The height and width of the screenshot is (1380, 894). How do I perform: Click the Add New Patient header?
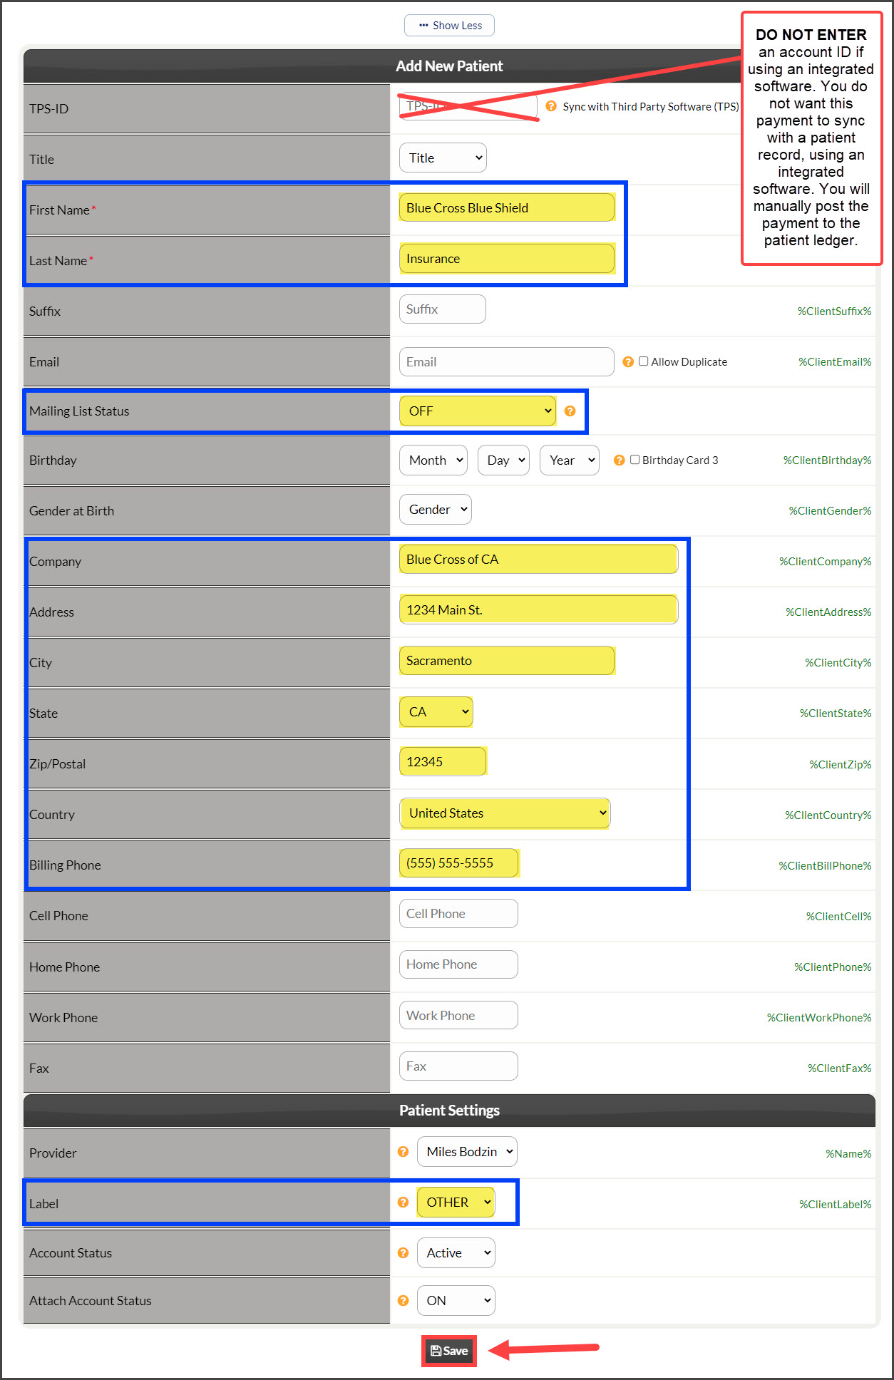[449, 66]
